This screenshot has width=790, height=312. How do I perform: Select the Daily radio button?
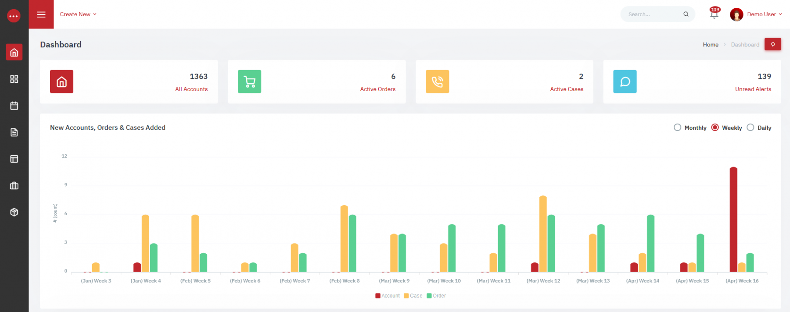point(750,128)
